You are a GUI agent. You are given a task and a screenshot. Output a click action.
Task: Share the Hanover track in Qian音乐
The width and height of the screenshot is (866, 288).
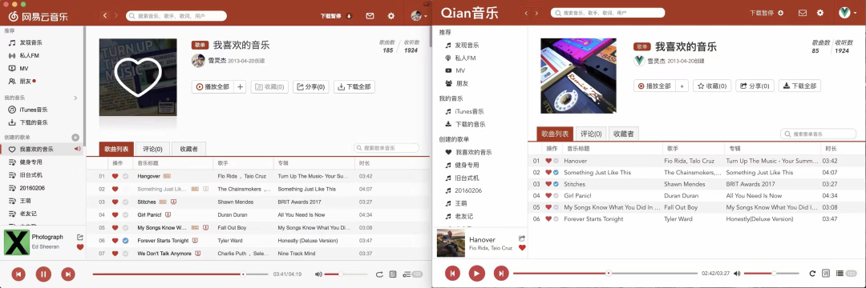(522, 238)
